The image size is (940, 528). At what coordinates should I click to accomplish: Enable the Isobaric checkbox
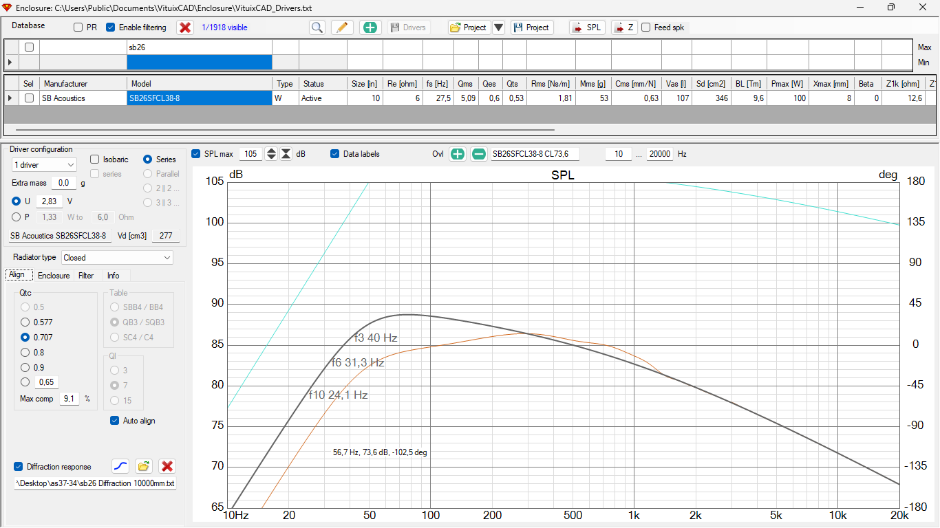coord(95,159)
